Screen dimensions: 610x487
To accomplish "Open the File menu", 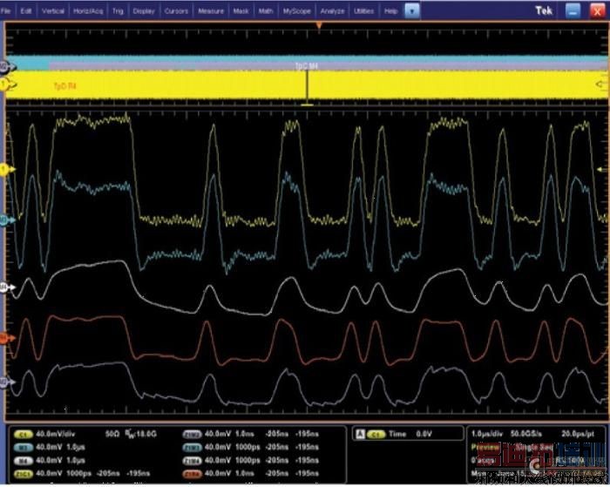I will pos(5,11).
